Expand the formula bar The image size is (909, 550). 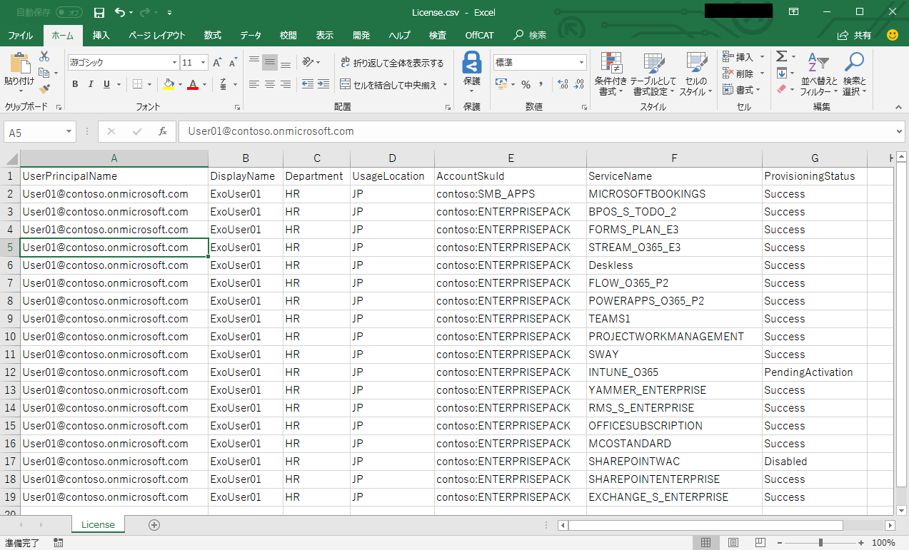[899, 132]
